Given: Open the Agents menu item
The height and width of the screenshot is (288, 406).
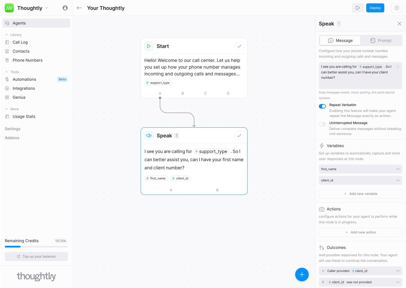Looking at the screenshot, I should 36,23.
